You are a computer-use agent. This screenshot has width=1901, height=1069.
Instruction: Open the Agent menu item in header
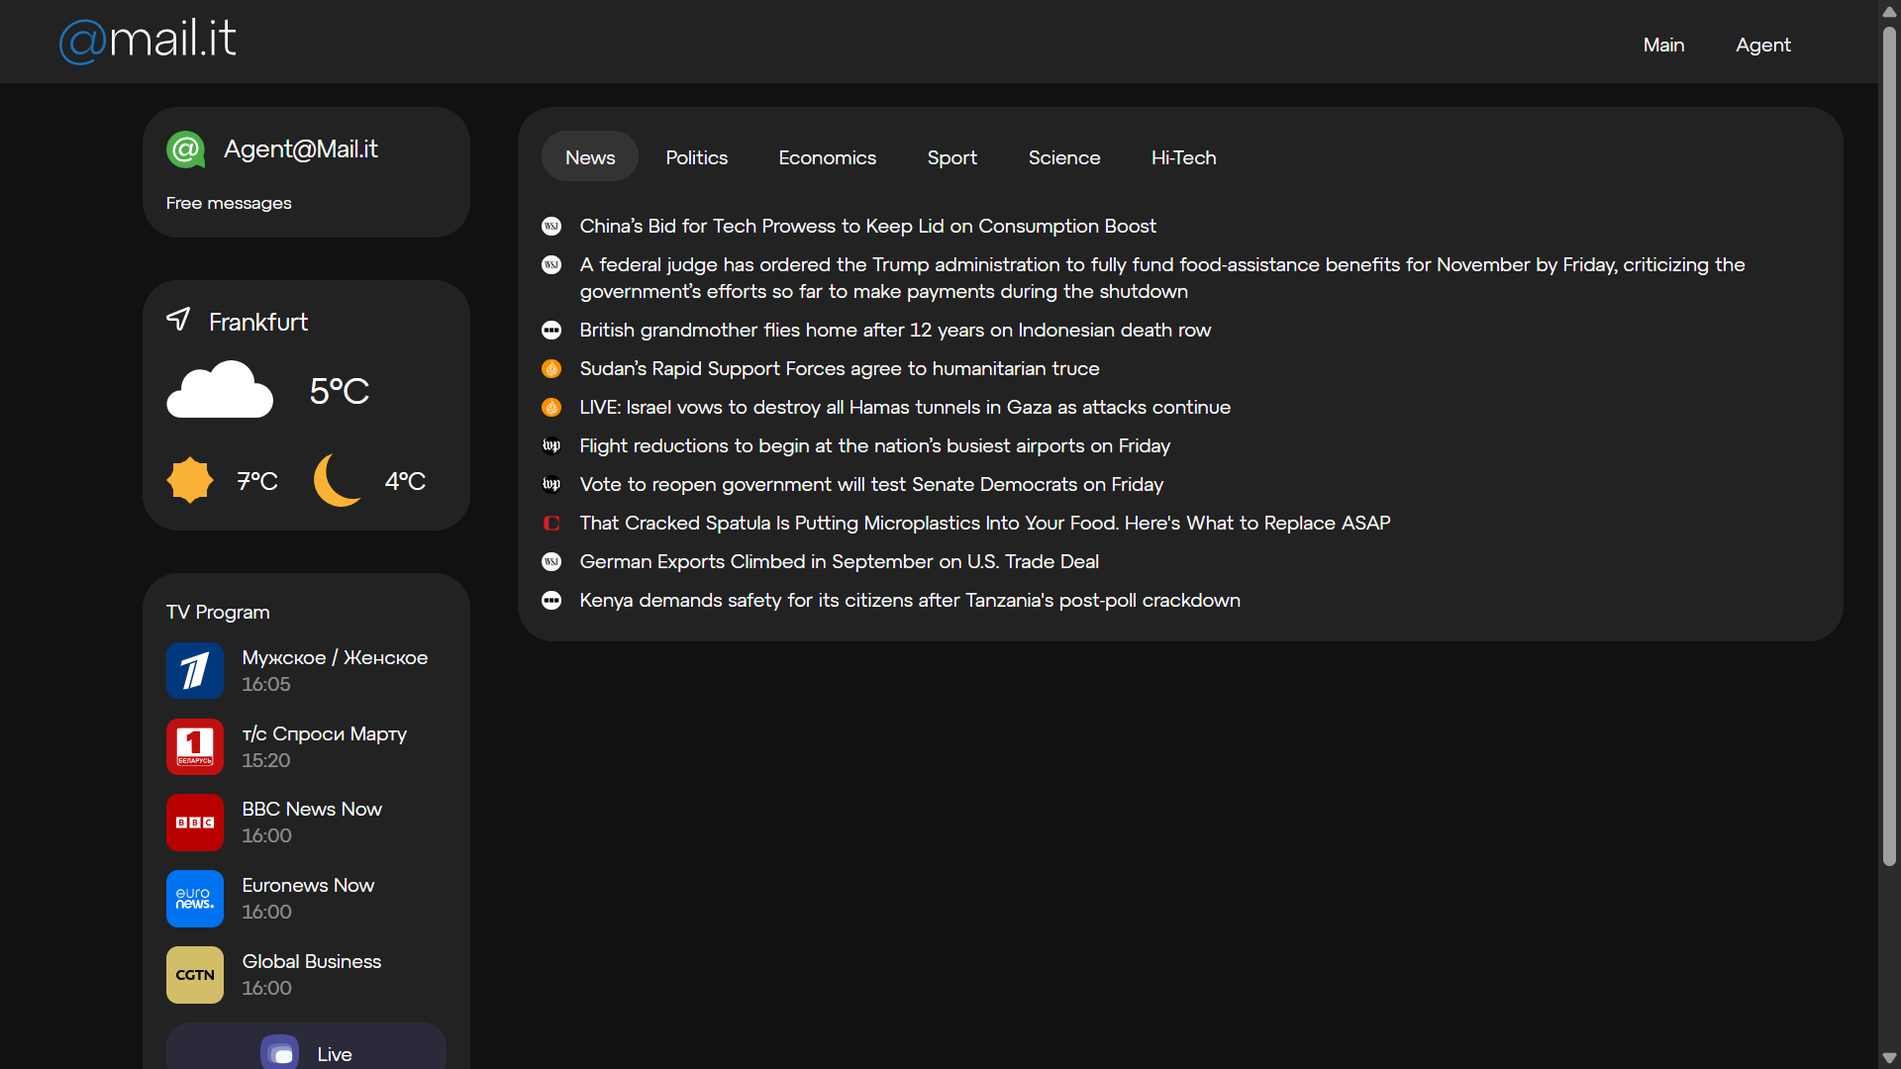tap(1762, 45)
